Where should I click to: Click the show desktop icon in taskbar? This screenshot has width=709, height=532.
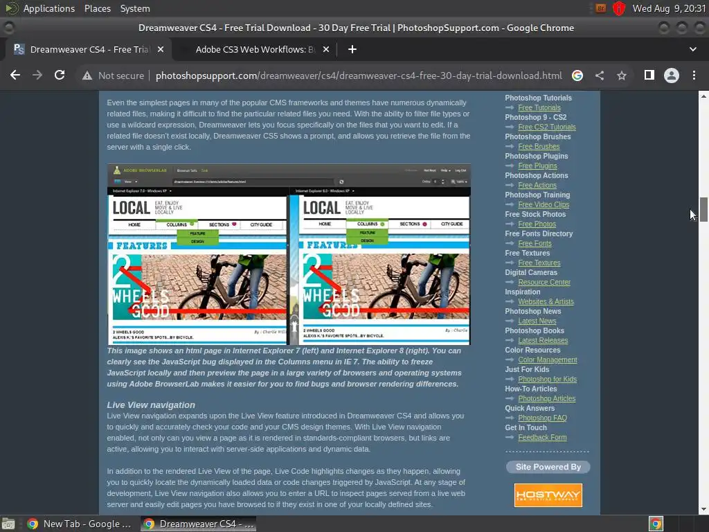(x=8, y=524)
